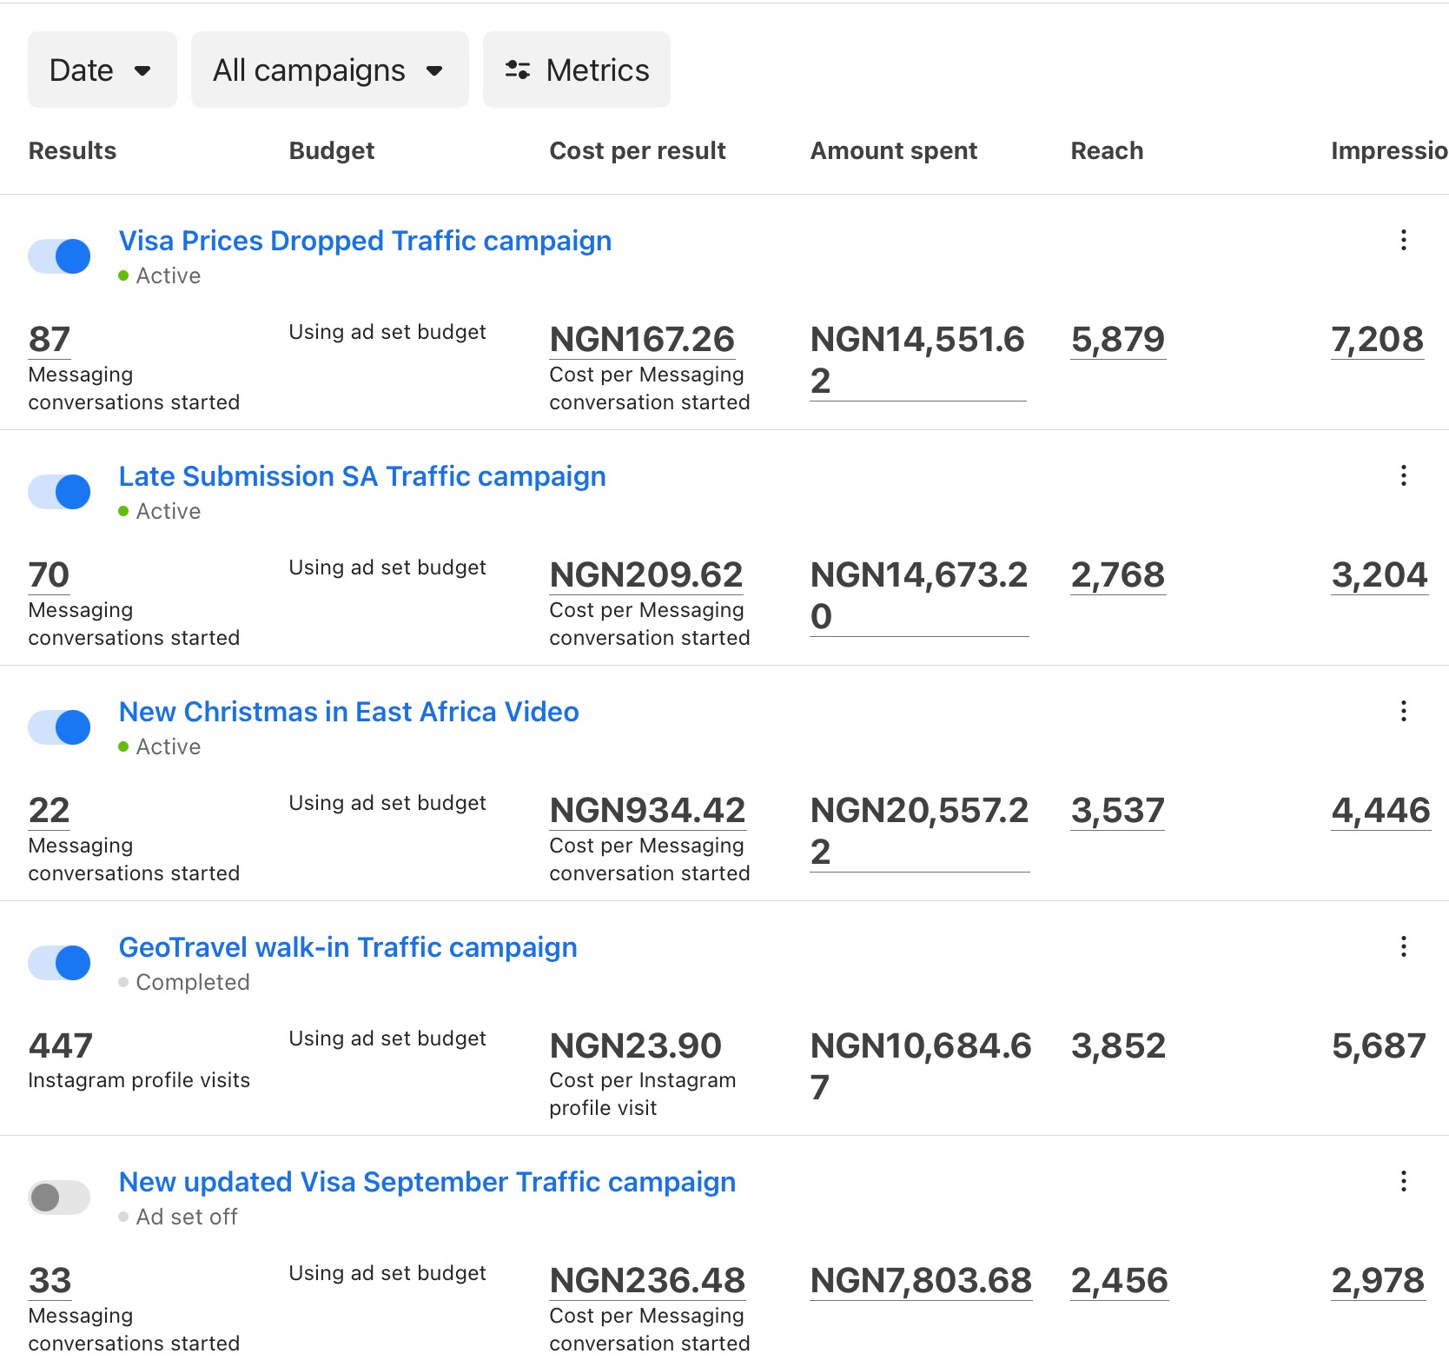Turn off Visa Prices Dropped Traffic campaign toggle
This screenshot has height=1367, width=1449.
(59, 256)
